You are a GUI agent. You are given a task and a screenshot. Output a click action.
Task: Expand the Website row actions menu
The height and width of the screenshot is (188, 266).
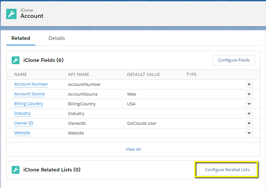click(249, 133)
